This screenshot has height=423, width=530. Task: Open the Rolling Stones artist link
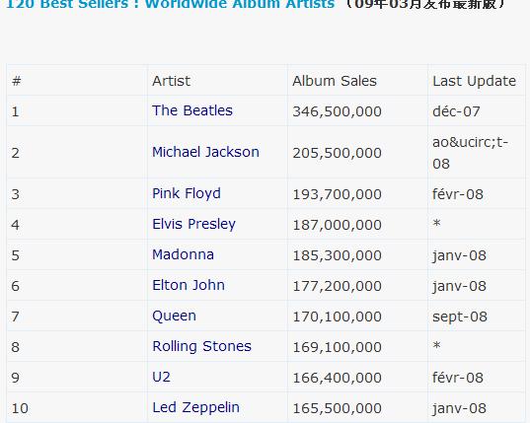point(201,347)
